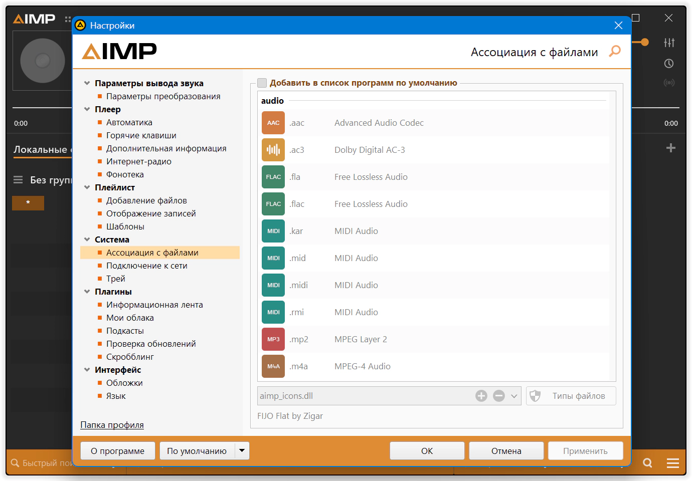Select Добавление файлов in tree

click(146, 200)
